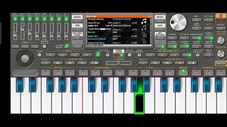Select Keyboard Set 2
The width and height of the screenshot is (227, 127).
[162, 55]
